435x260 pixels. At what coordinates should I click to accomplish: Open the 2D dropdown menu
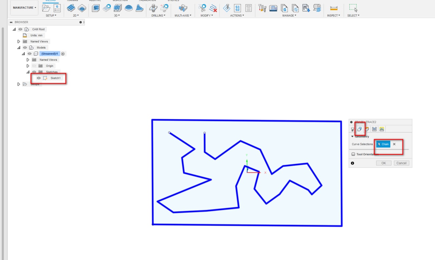(76, 16)
